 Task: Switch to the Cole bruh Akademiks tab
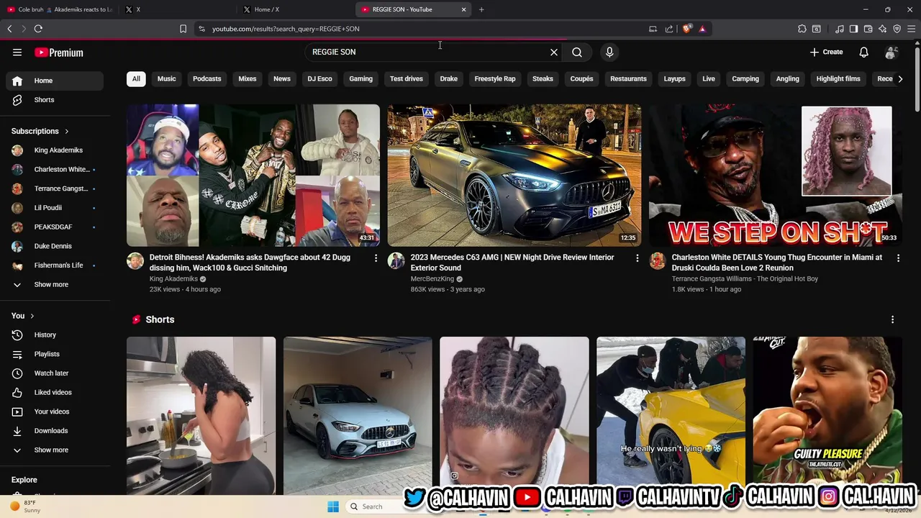click(60, 9)
